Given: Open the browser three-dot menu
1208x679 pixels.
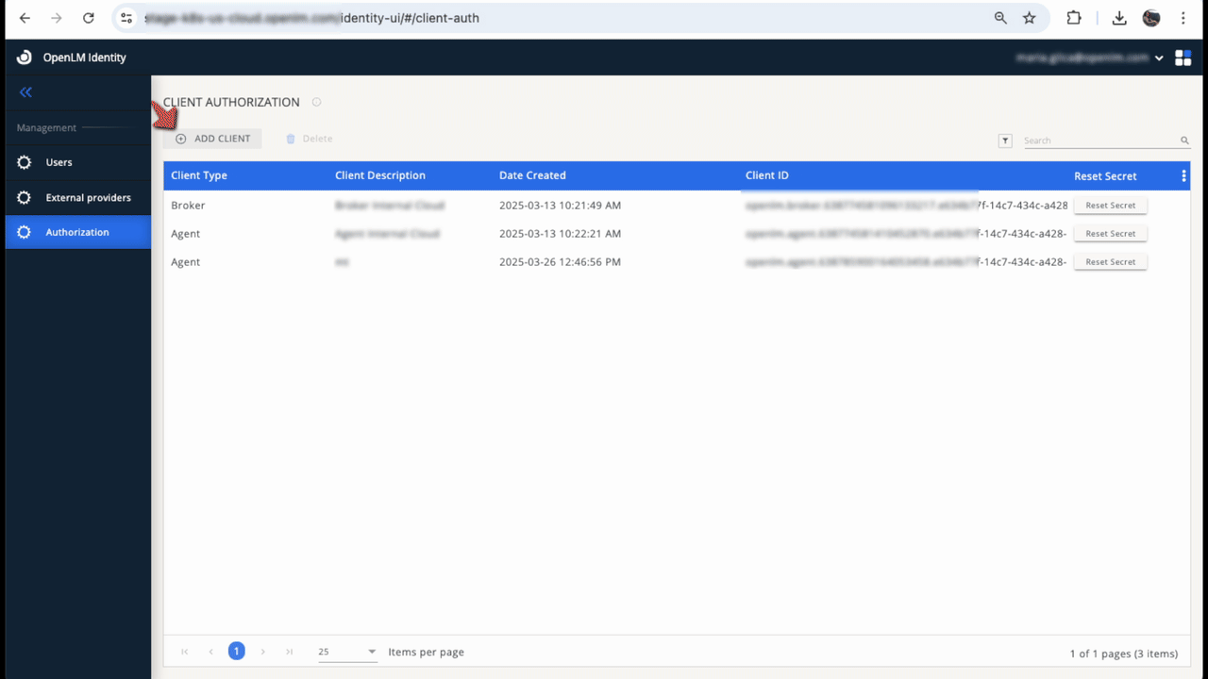Looking at the screenshot, I should coord(1183,17).
